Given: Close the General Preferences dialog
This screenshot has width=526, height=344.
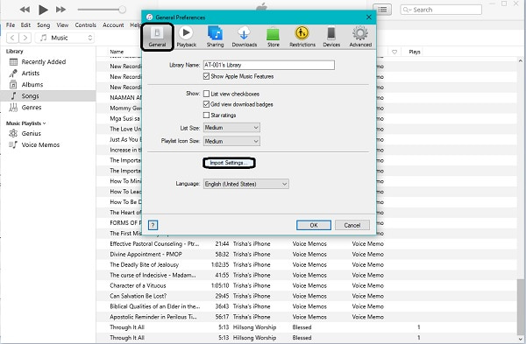Looking at the screenshot, I should point(369,18).
